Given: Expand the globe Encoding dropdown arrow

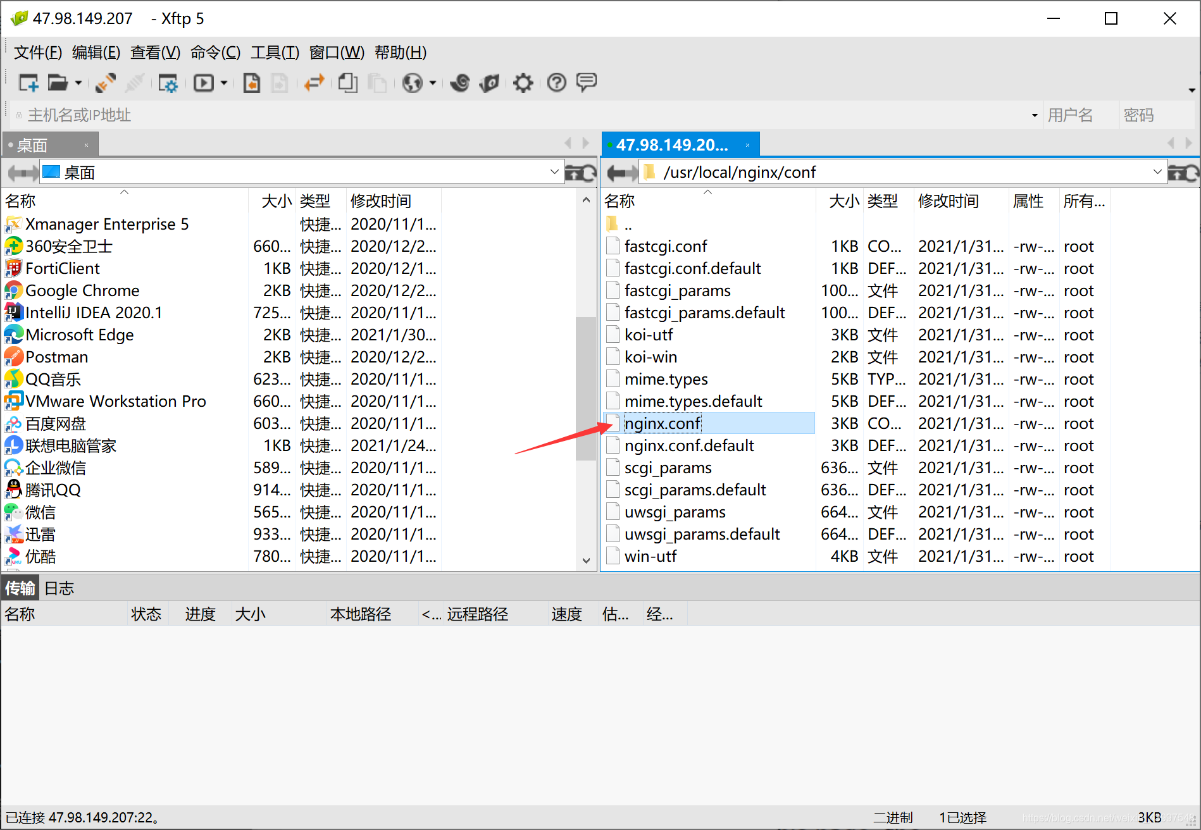Looking at the screenshot, I should 433,83.
